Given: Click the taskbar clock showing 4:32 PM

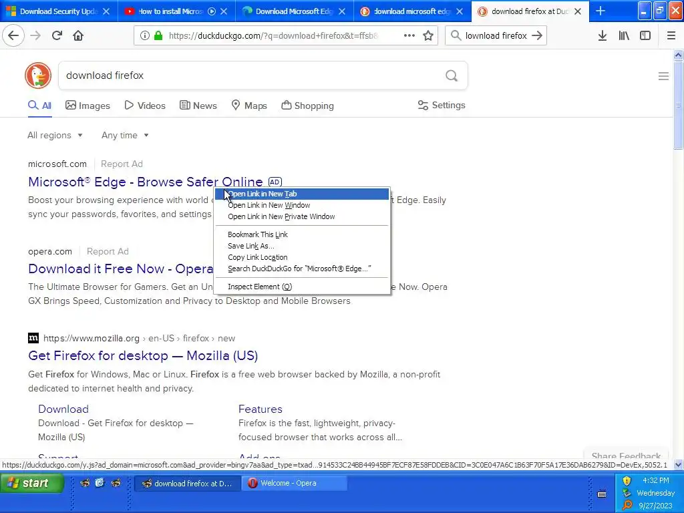Looking at the screenshot, I should pyautogui.click(x=656, y=480).
